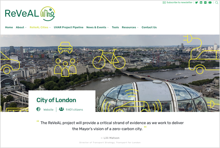Screen dimensions: 220x148
Task: Open the News & Events menu
Action: coord(96,27)
